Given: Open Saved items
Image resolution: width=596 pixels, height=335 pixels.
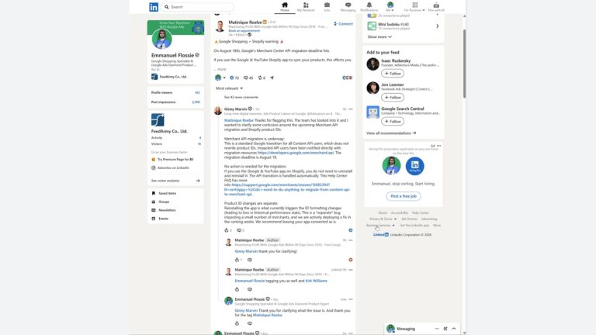Looking at the screenshot, I should click(x=164, y=193).
